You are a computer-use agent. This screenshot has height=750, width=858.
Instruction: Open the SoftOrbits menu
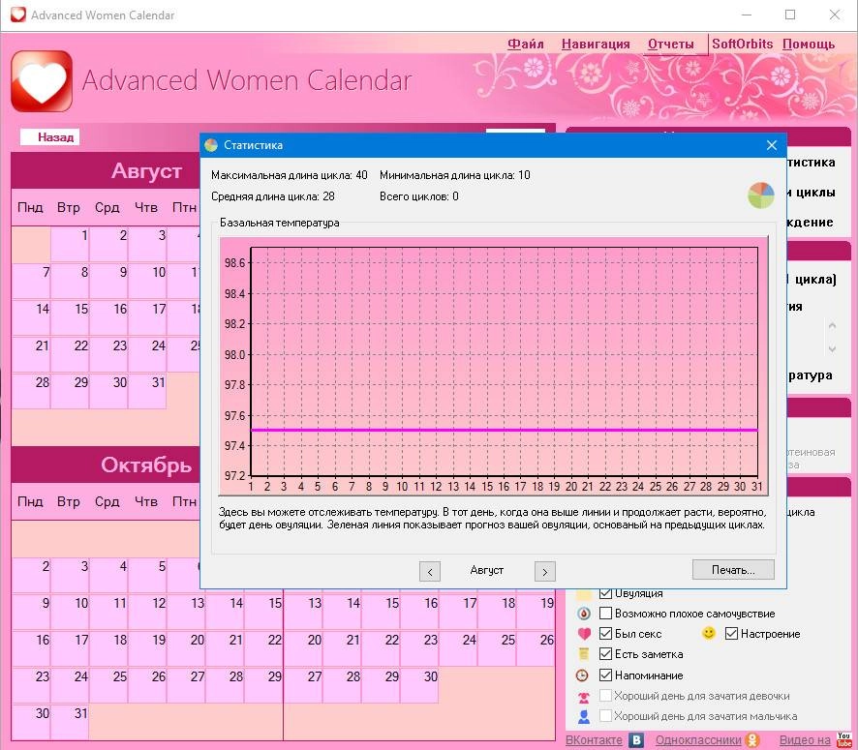(742, 44)
